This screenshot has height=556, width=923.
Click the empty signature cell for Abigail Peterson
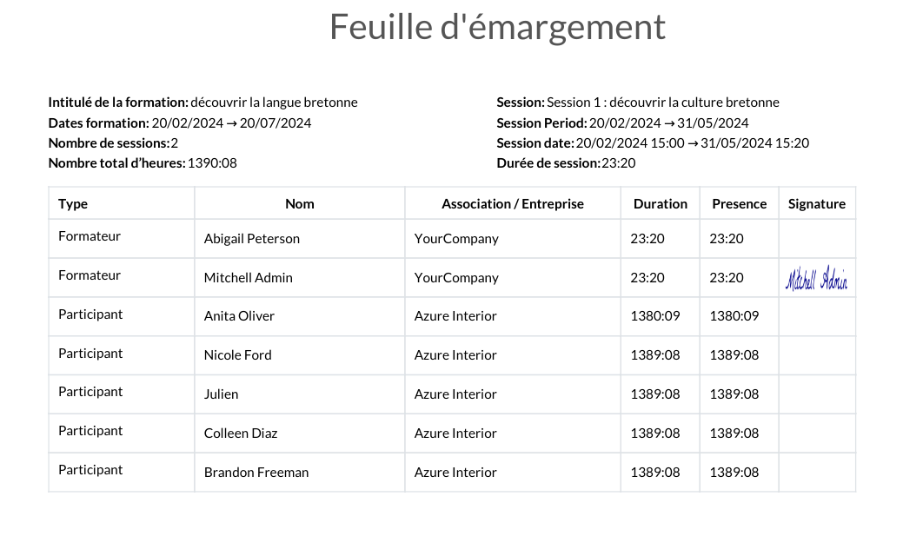point(817,238)
